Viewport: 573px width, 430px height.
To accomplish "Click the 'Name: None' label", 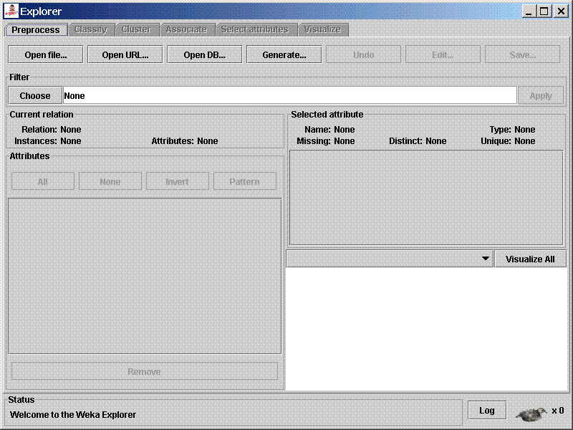I will (x=329, y=130).
